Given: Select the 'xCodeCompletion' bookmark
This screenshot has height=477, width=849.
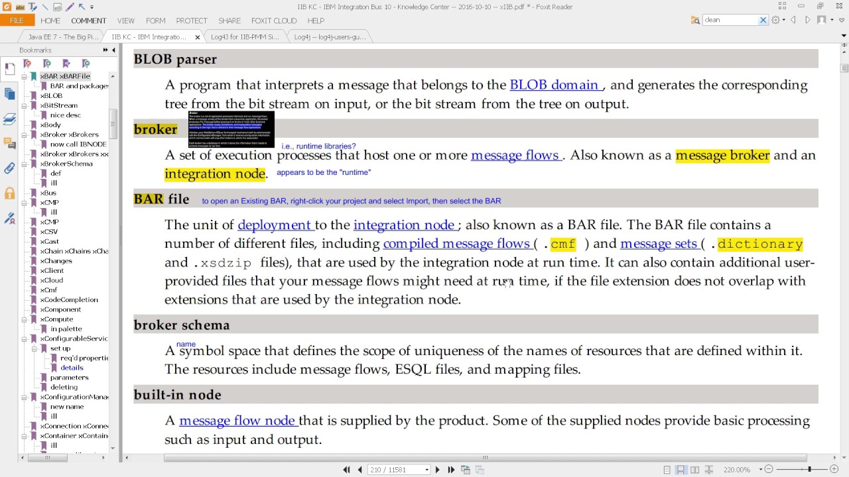Looking at the screenshot, I should (x=69, y=299).
